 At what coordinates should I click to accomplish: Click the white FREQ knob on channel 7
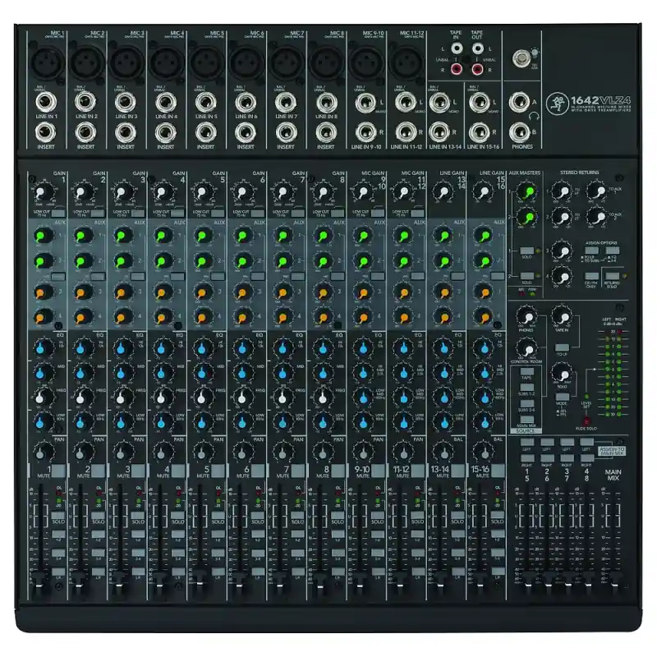[283, 397]
